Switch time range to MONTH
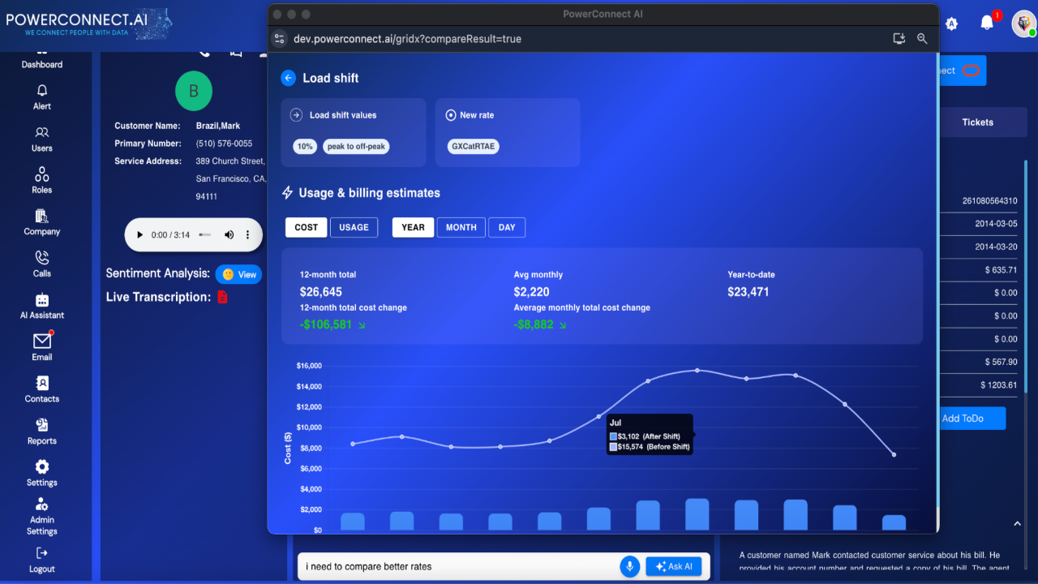The height and width of the screenshot is (584, 1038). click(461, 227)
